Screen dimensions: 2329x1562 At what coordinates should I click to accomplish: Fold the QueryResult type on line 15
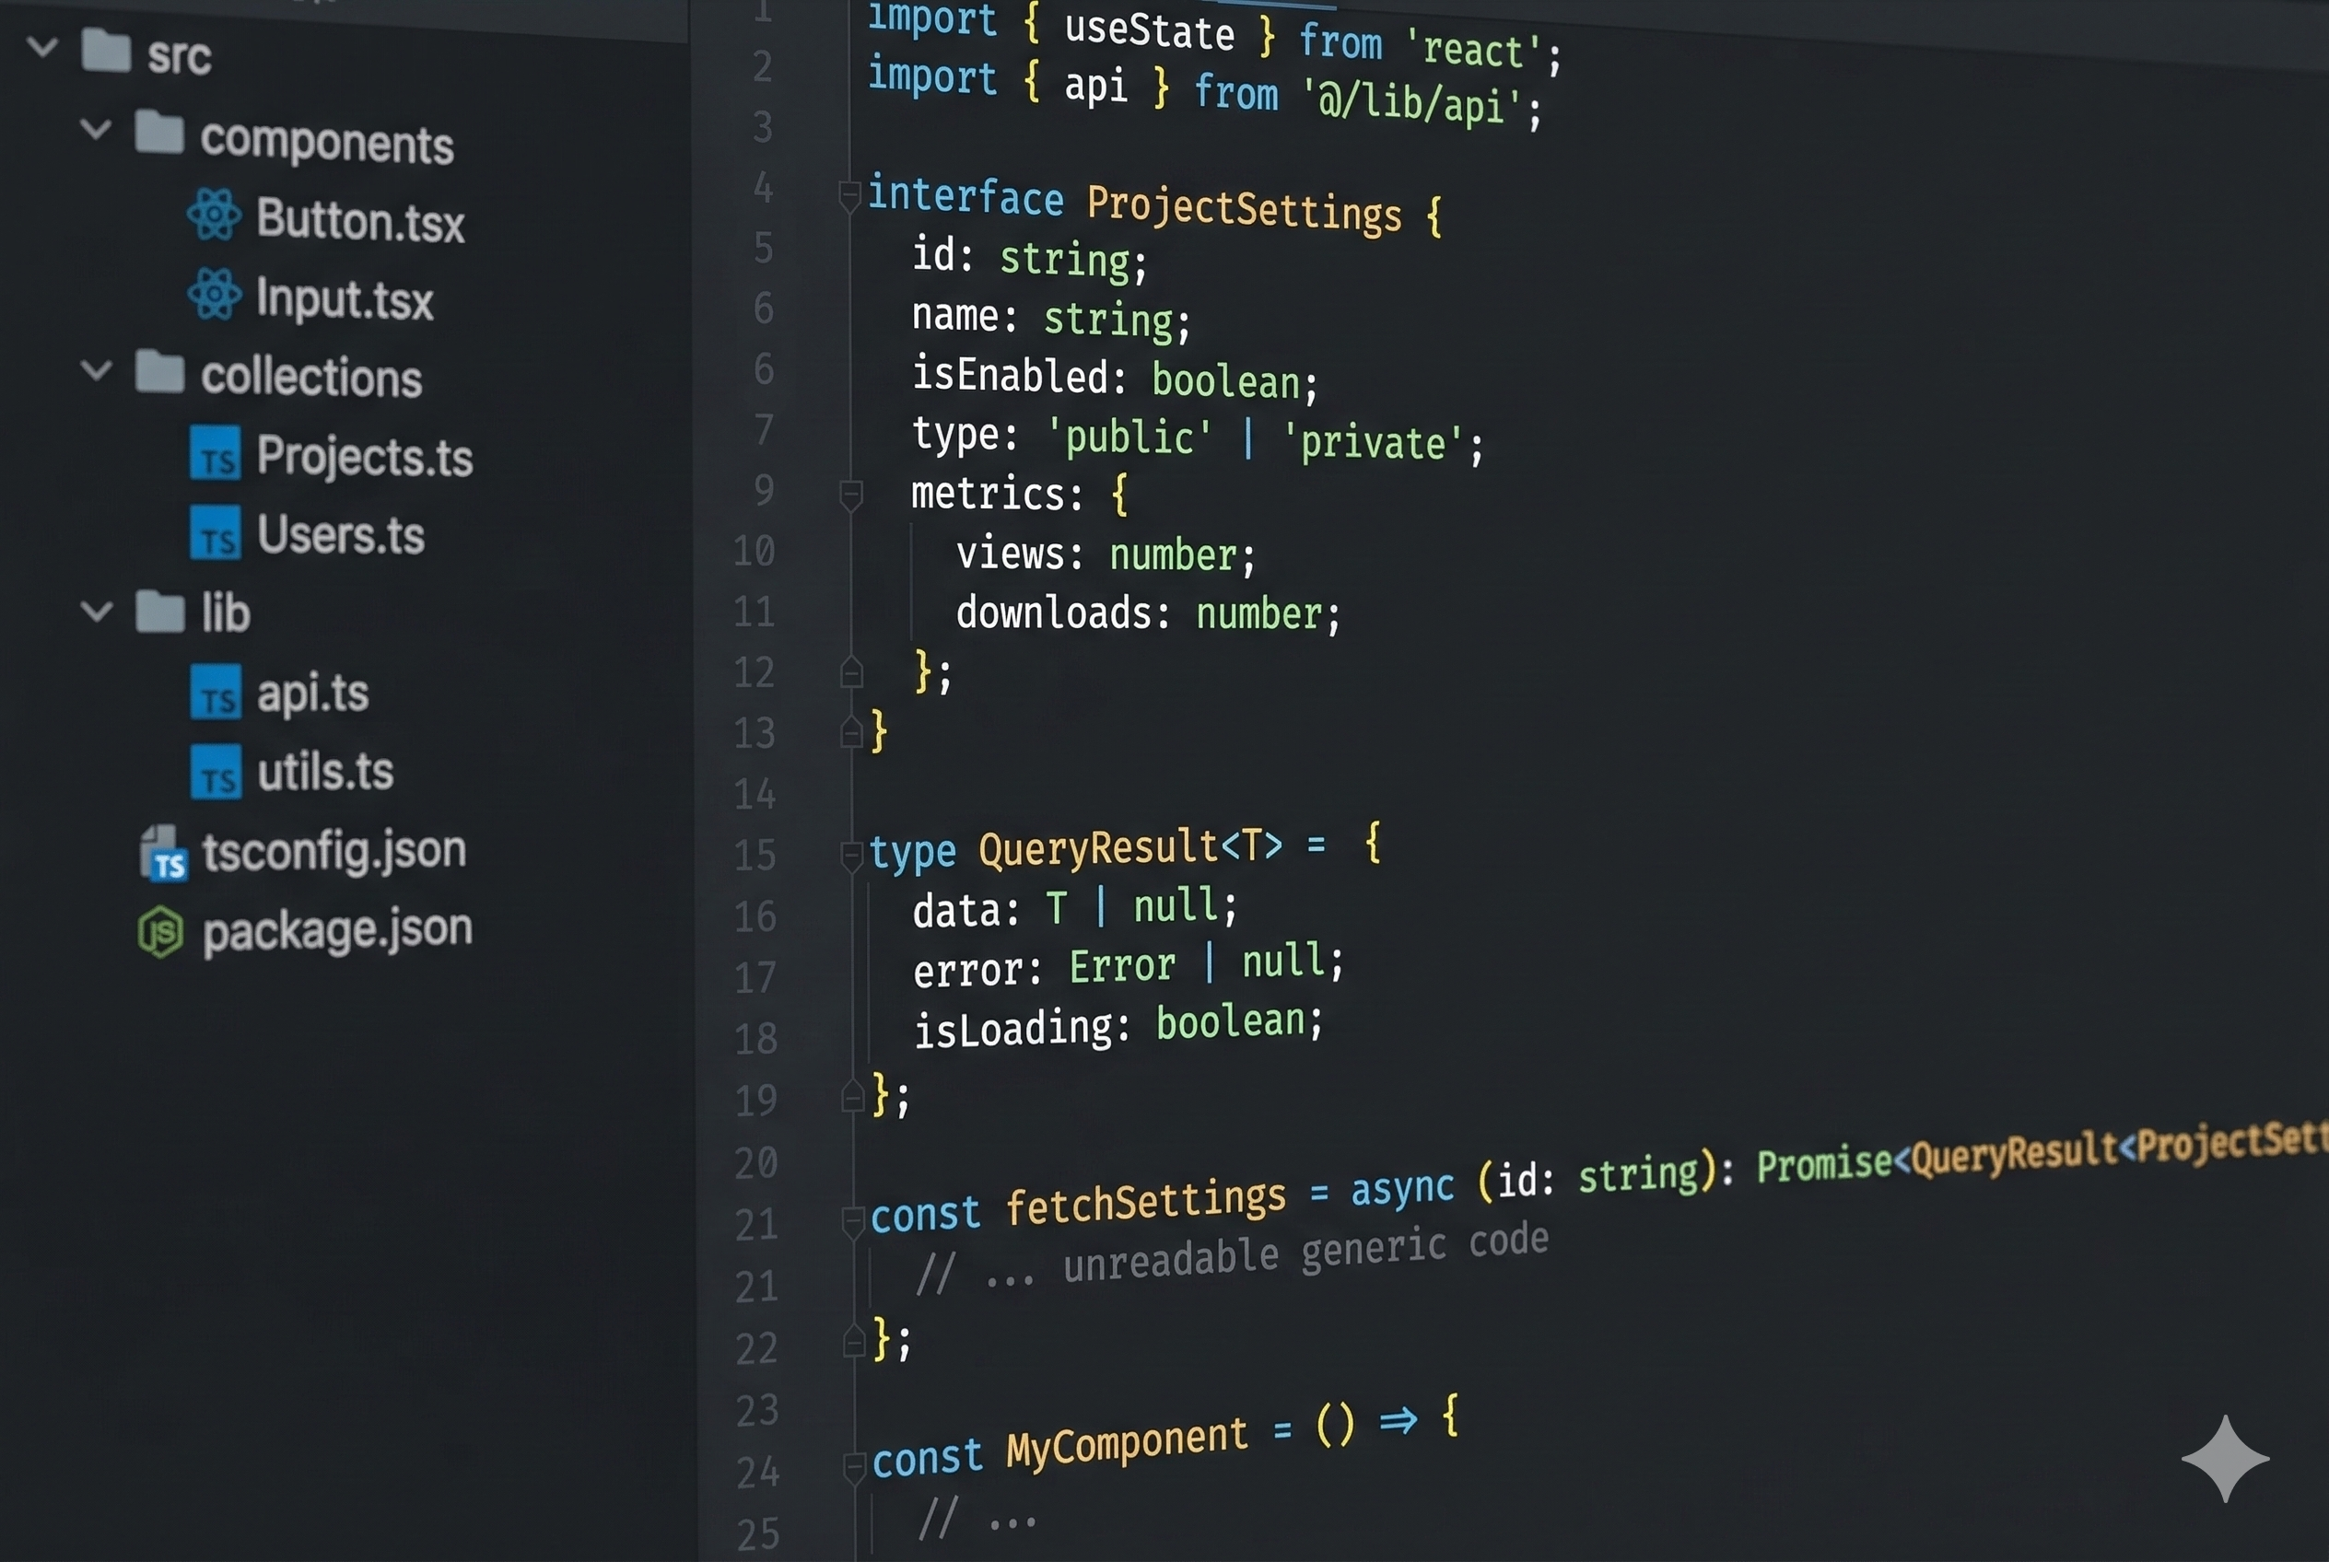852,855
